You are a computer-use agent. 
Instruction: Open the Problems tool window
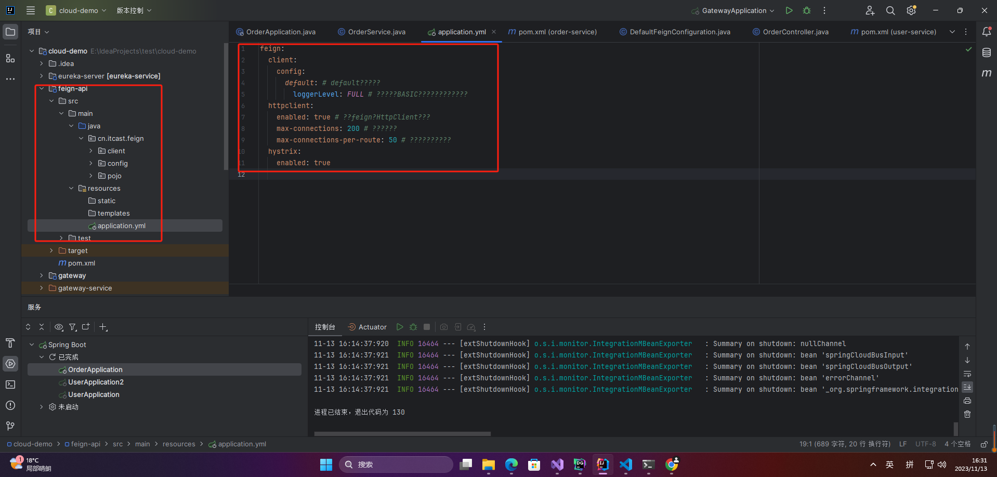click(x=10, y=405)
